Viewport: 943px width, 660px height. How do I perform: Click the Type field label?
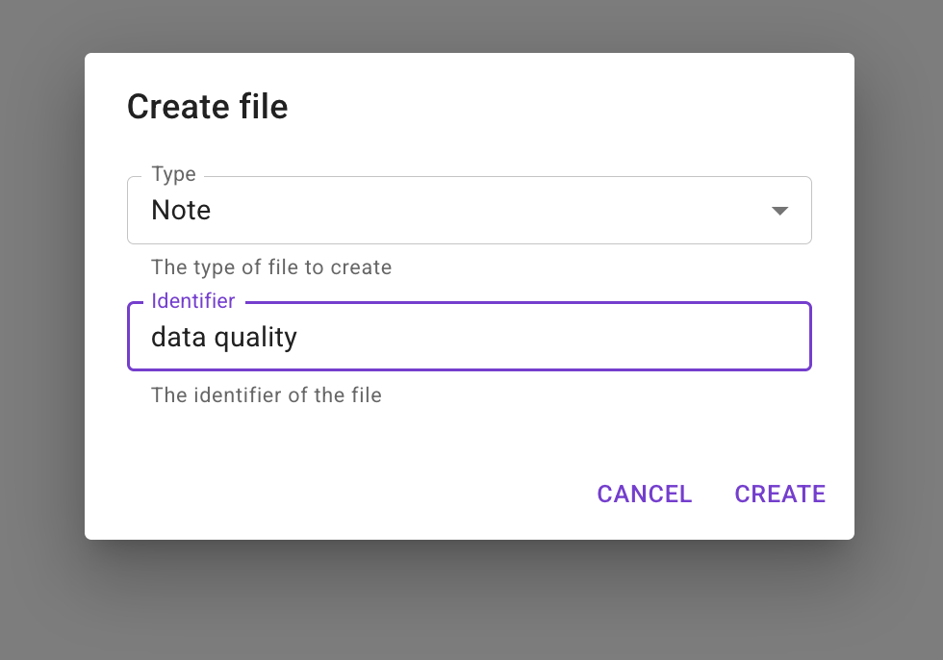coord(173,174)
